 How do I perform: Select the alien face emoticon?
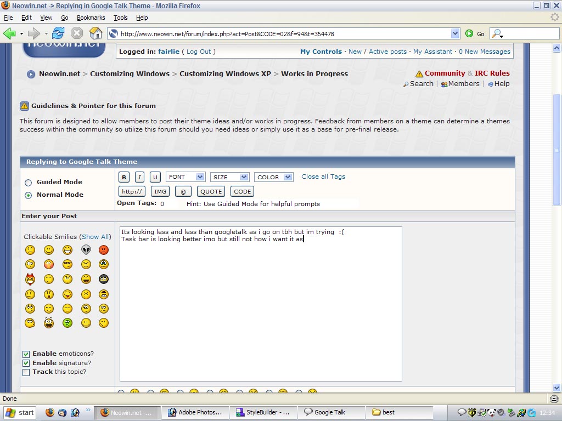coord(86,249)
